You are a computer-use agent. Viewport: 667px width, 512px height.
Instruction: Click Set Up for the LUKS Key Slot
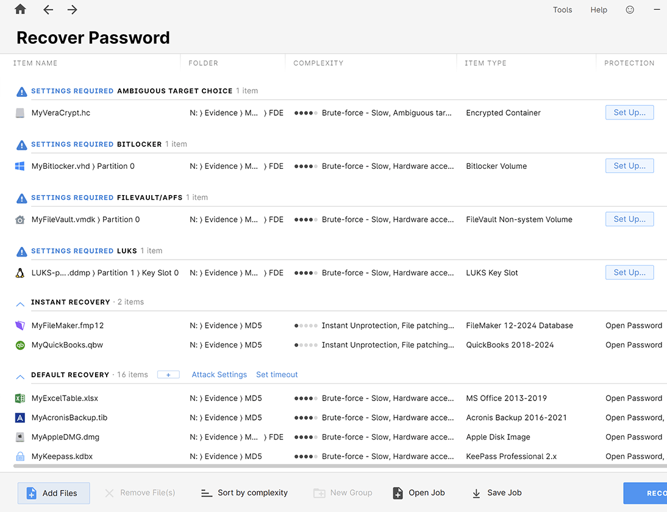[x=630, y=272]
